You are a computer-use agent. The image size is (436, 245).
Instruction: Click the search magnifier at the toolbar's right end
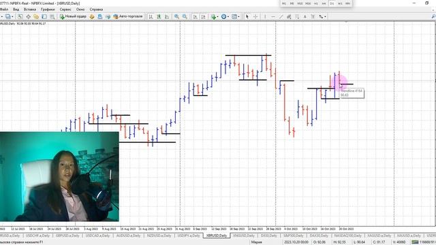click(x=433, y=16)
